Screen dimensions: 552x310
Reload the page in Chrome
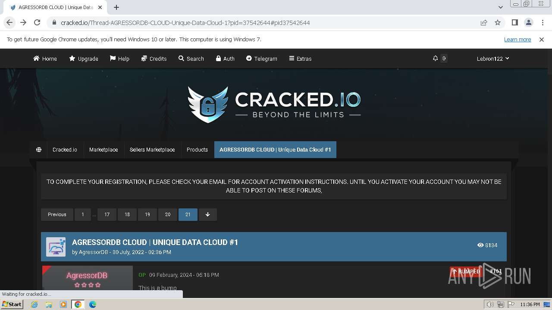point(37,22)
